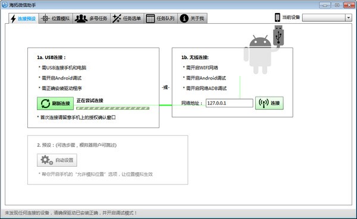Close the 海拓微信助手 window

pyautogui.click(x=349, y=5)
